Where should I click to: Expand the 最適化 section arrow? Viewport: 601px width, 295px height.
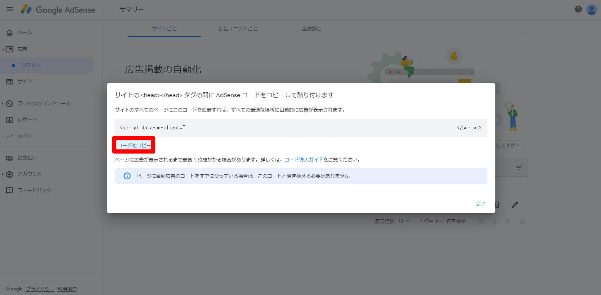3,136
